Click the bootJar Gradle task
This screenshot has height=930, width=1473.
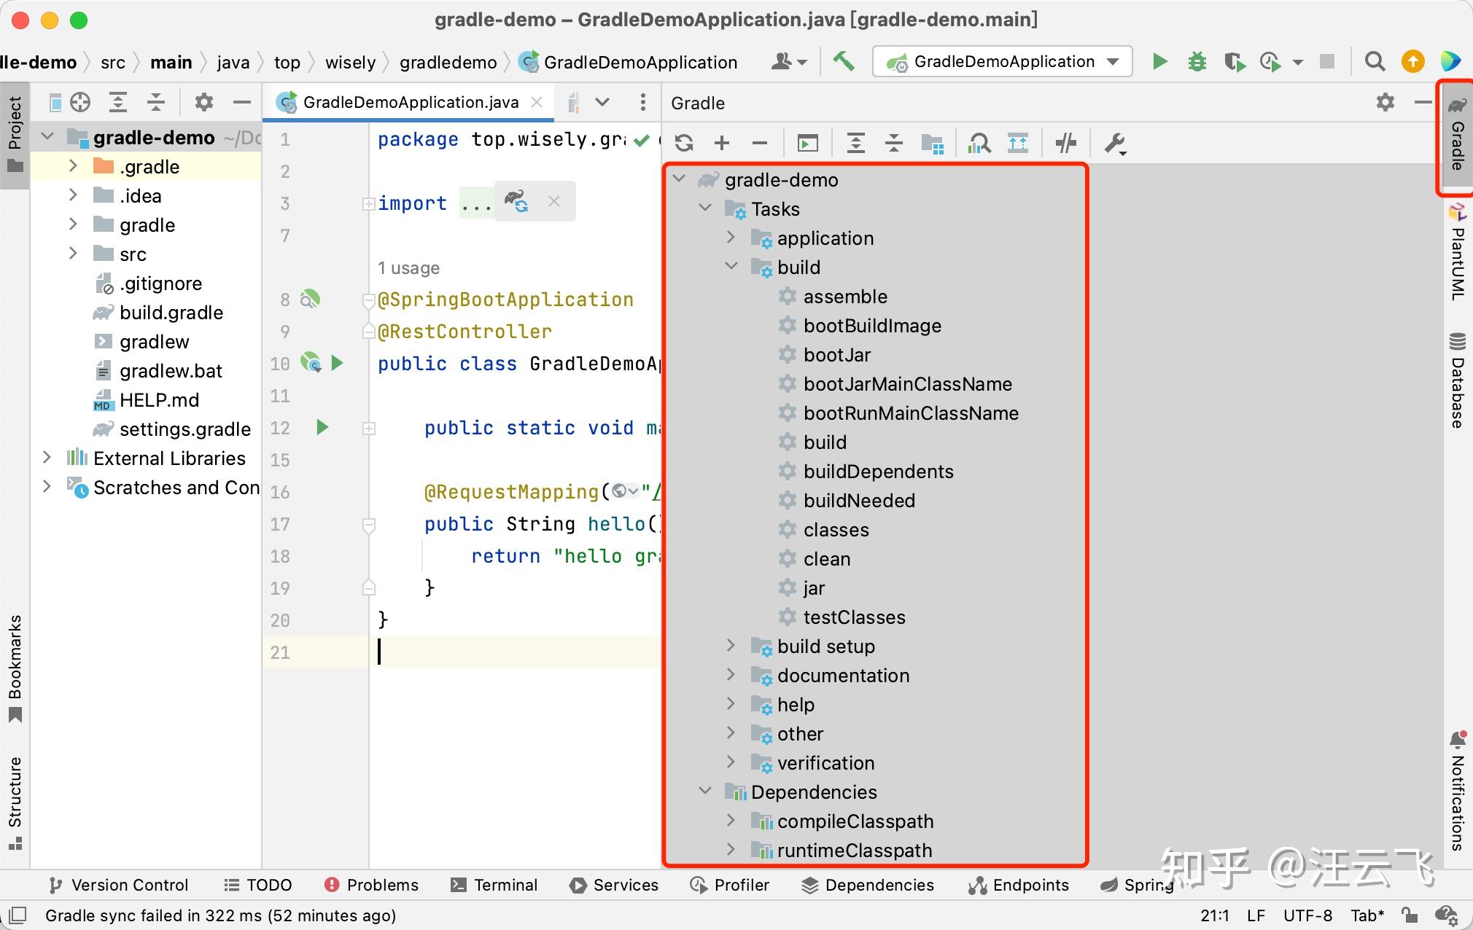pos(836,355)
